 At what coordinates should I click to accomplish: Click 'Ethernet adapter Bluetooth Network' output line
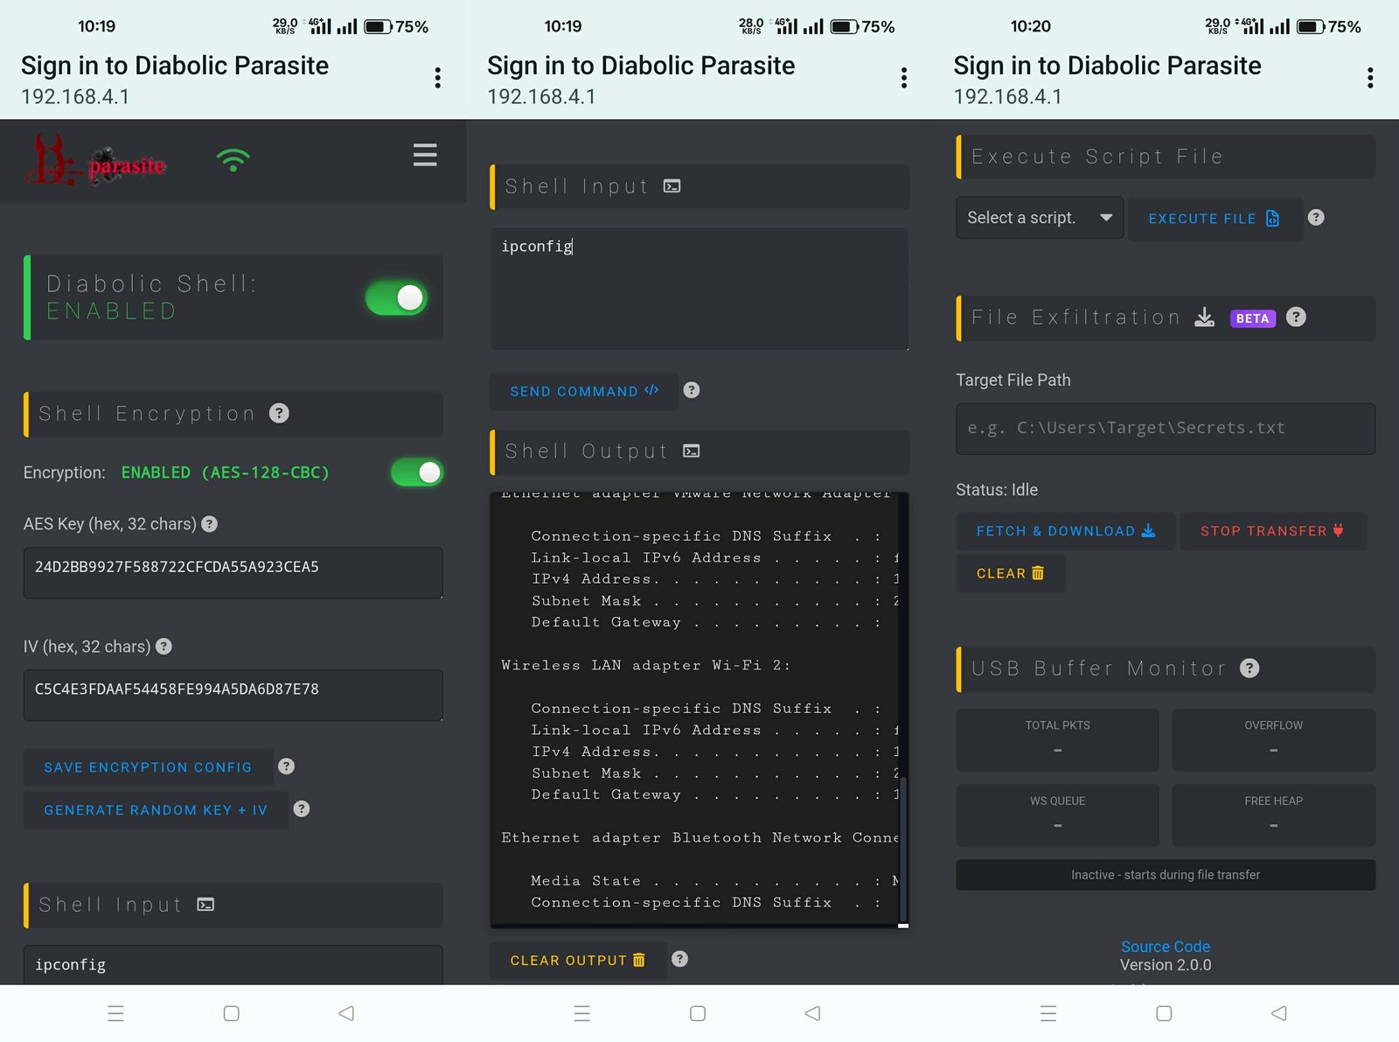(x=699, y=837)
